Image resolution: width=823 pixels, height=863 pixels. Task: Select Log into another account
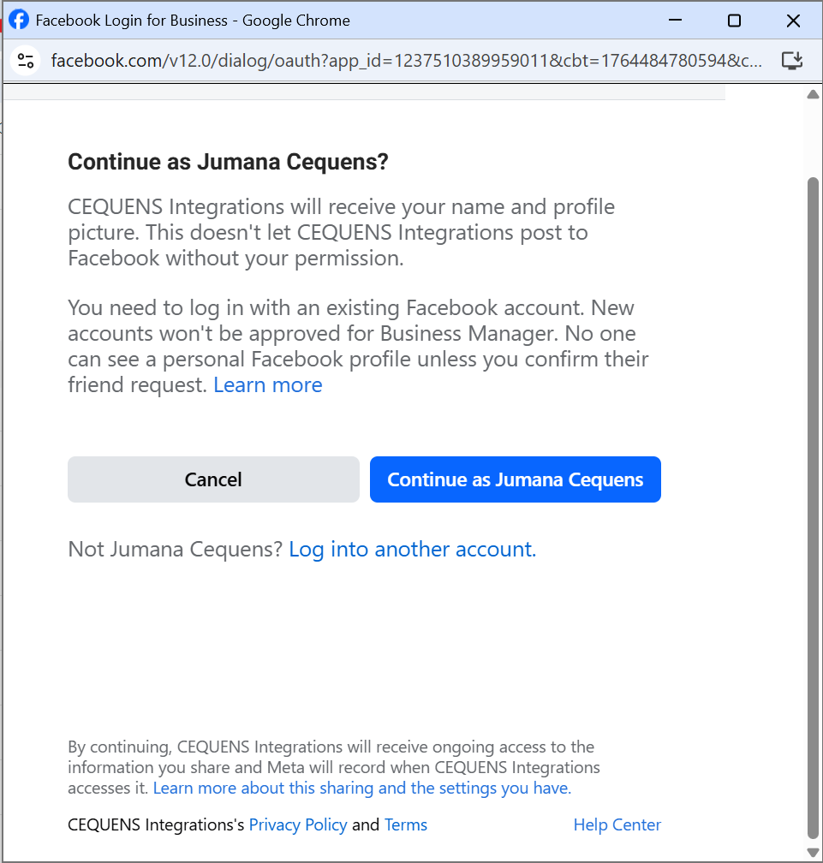point(412,549)
